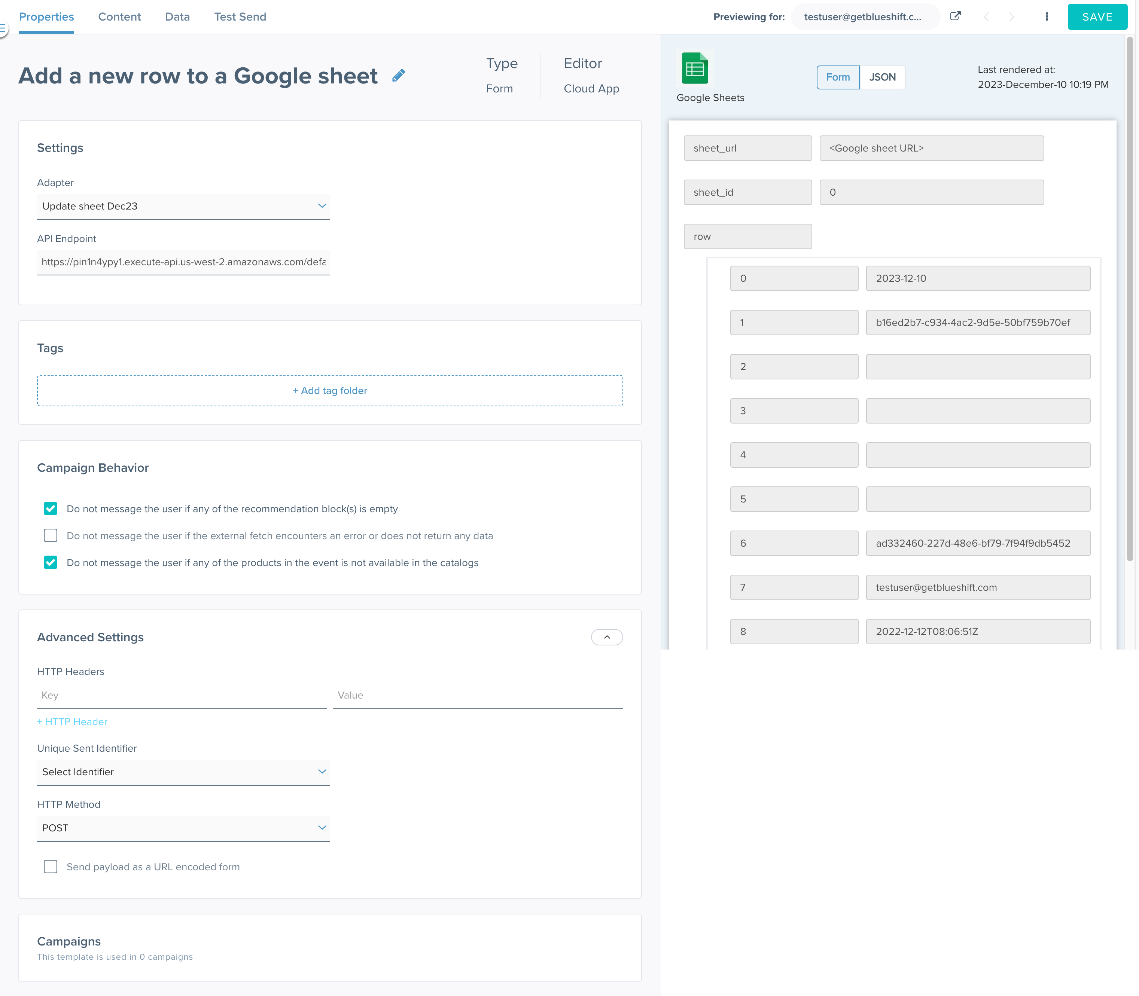Screen dimensions: 1139x996
Task: Change the HTTP Method dropdown from POST
Action: (183, 828)
